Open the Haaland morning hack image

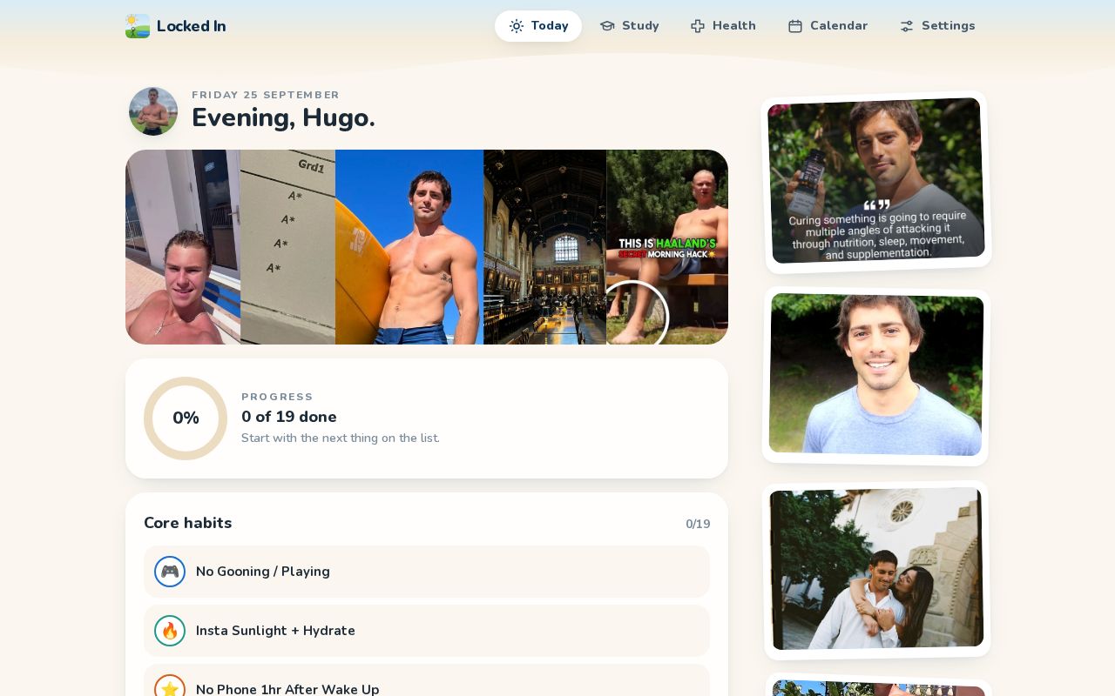click(667, 247)
